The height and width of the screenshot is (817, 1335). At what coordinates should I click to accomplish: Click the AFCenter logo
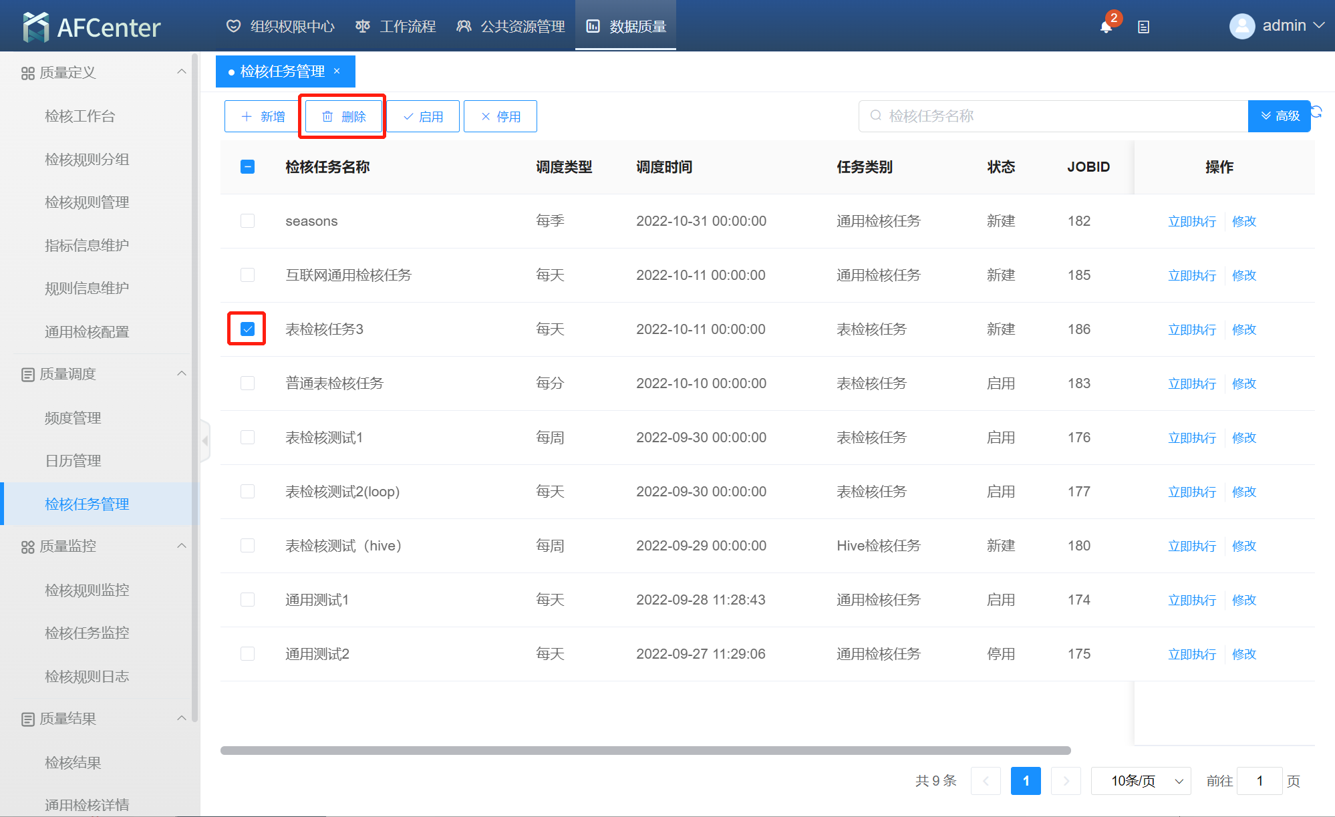[92, 27]
